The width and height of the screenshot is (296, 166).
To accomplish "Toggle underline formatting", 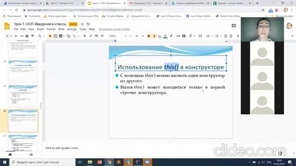I will 160,36.
